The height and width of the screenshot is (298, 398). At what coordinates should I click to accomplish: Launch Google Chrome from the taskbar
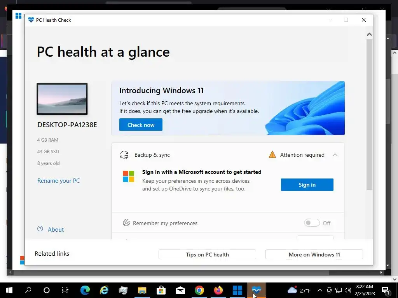(199, 290)
